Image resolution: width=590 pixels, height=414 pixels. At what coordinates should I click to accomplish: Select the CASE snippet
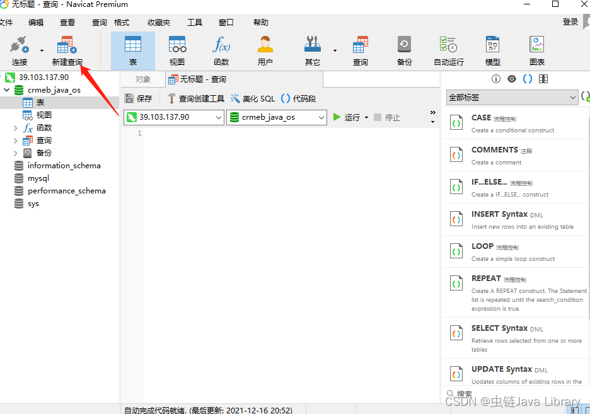tap(516, 123)
